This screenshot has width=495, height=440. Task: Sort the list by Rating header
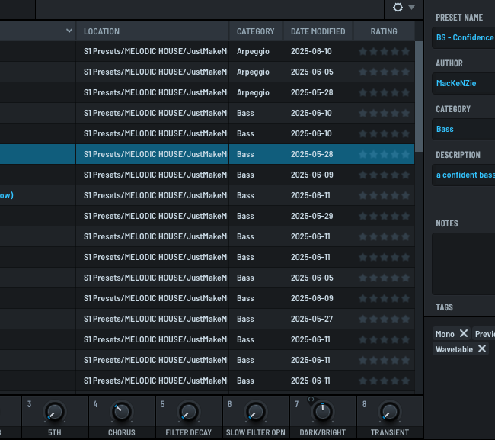click(384, 31)
